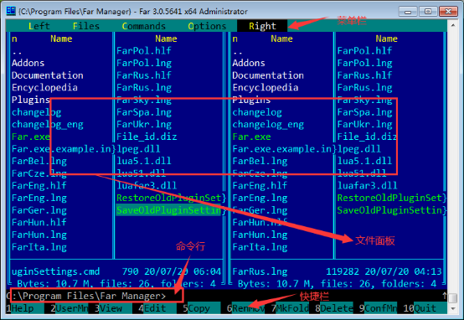Select highlighted SaveOldPluginSettin in left panel
464x320 pixels.
point(168,210)
